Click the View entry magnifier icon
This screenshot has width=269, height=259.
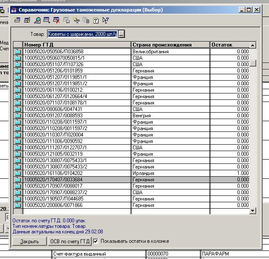coord(38,20)
